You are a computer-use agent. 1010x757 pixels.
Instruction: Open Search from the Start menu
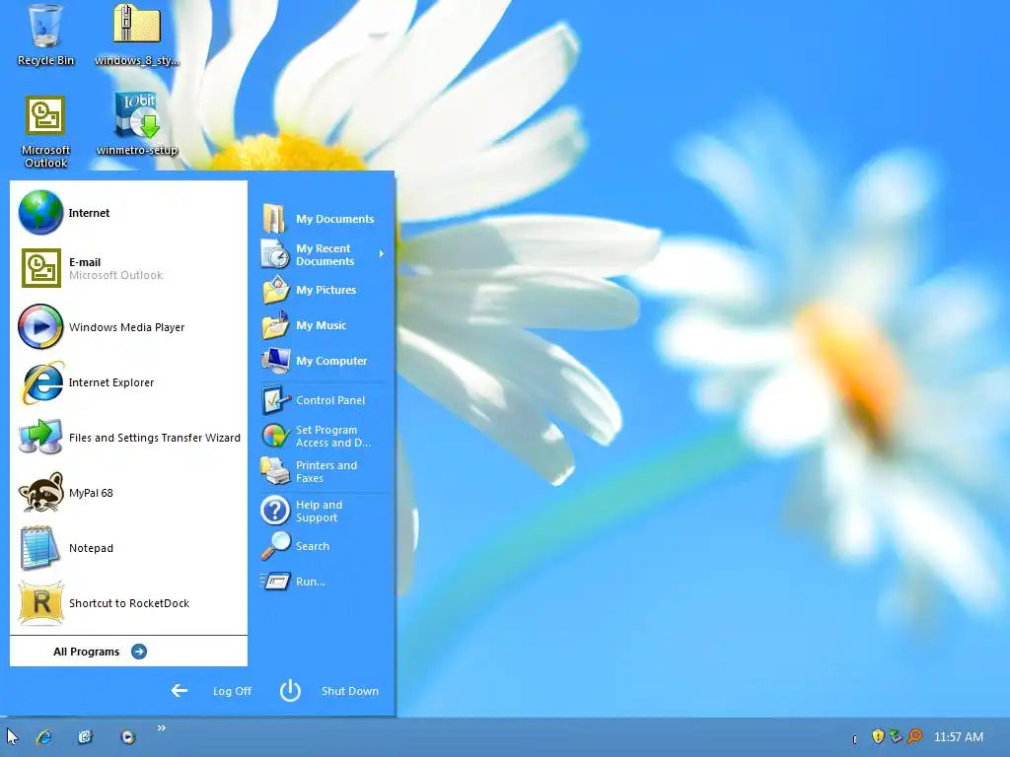point(324,546)
